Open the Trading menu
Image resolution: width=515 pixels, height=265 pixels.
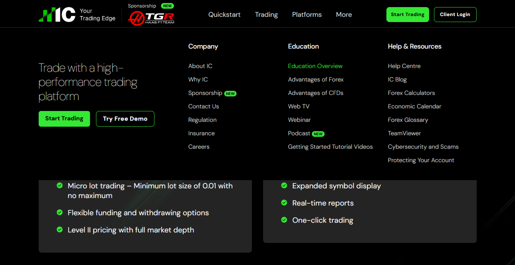[x=266, y=15]
